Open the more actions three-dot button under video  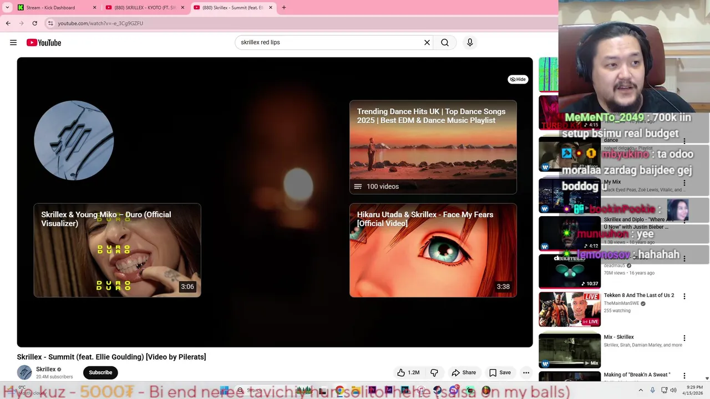[x=526, y=372]
